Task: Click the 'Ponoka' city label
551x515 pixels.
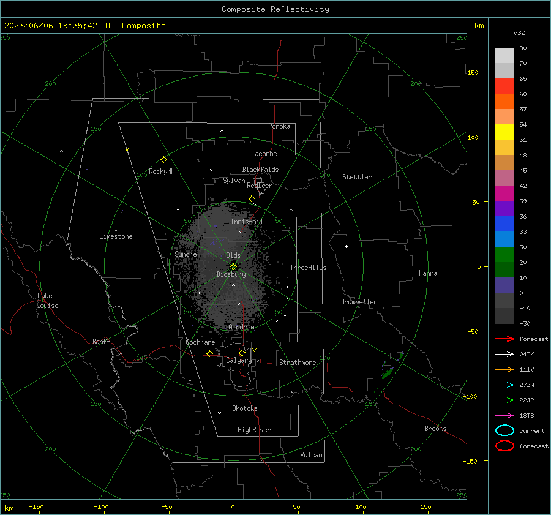Action: [279, 126]
